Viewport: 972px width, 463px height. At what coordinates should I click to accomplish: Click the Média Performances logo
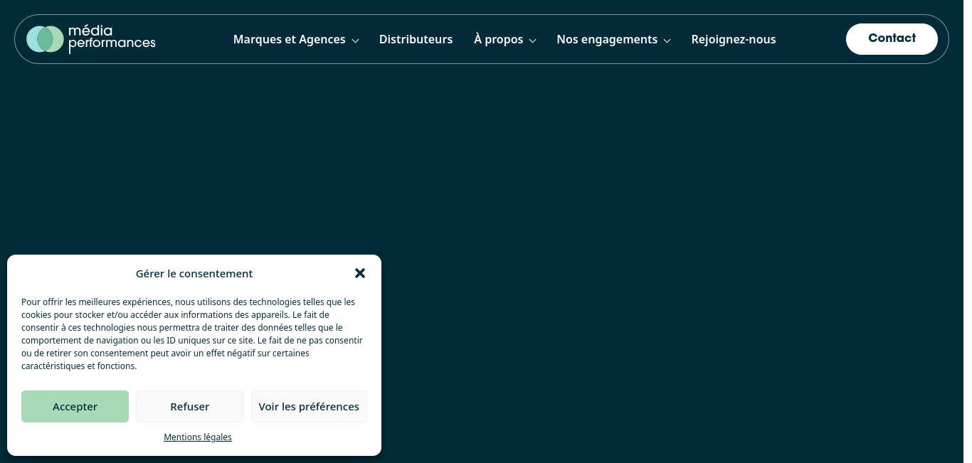pos(90,39)
